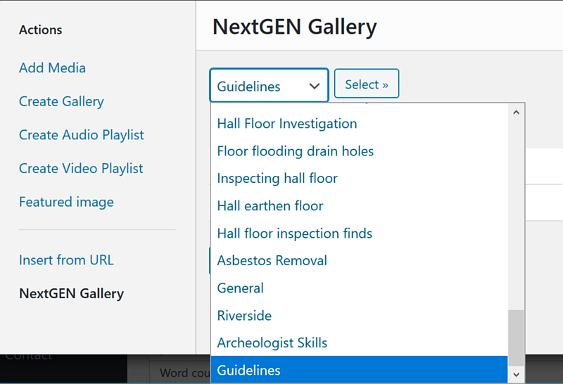This screenshot has width=563, height=384.
Task: Choose Archeologist Skills option
Action: point(359,343)
